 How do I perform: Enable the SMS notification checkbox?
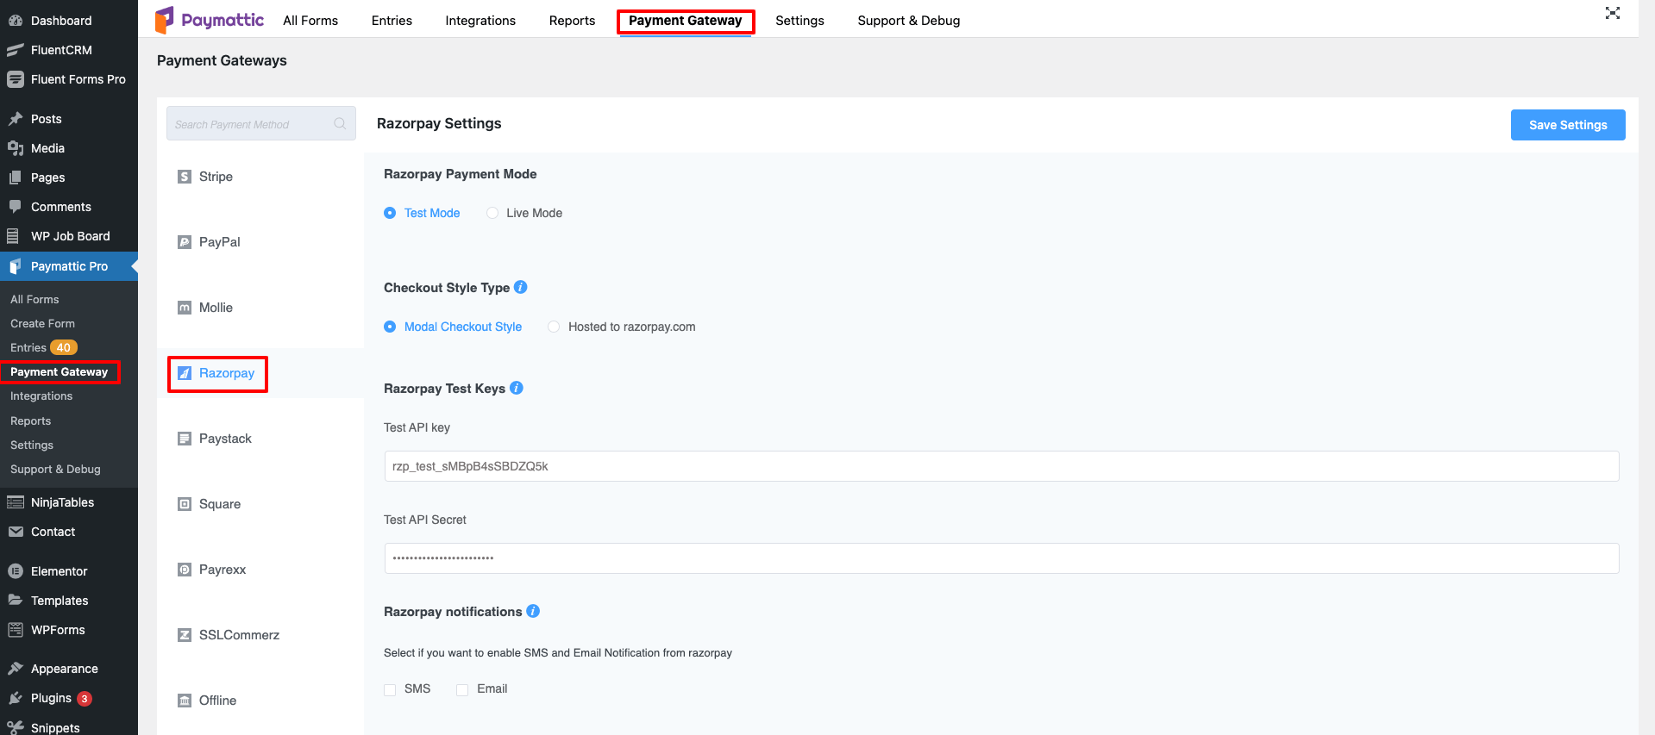(x=390, y=689)
